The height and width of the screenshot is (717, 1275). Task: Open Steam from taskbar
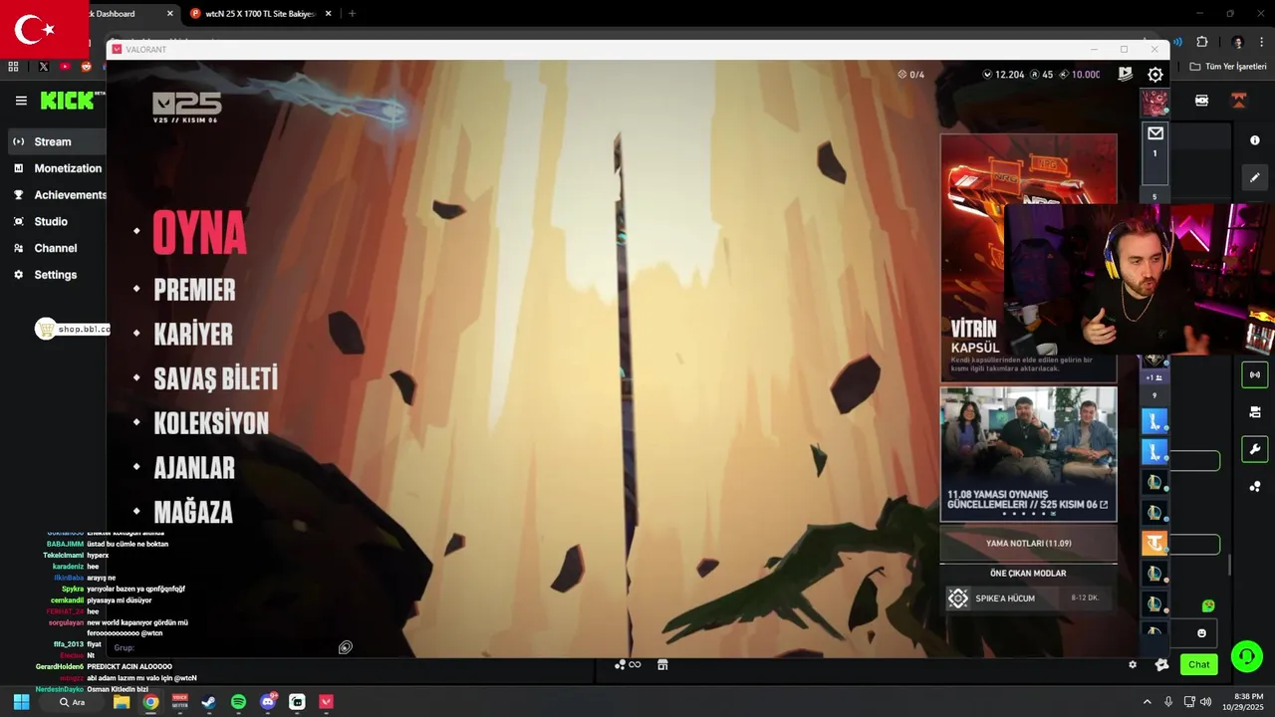(209, 702)
